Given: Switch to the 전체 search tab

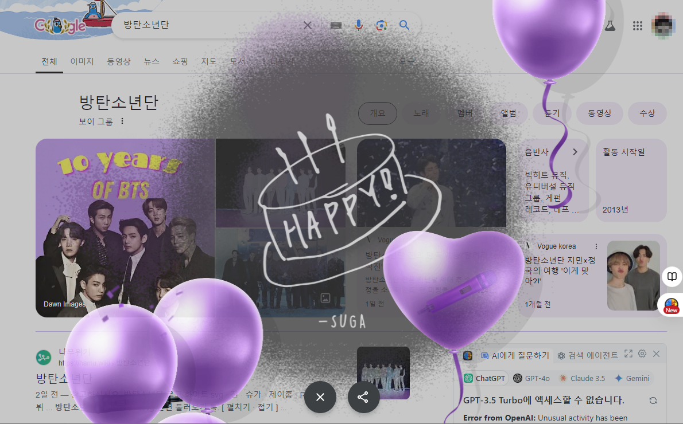Looking at the screenshot, I should [49, 62].
